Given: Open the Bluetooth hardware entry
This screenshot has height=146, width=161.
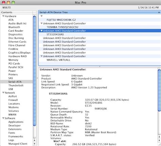Looking at the screenshot, I should [14, 27].
